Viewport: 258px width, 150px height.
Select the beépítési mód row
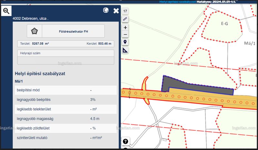[x=66, y=90]
